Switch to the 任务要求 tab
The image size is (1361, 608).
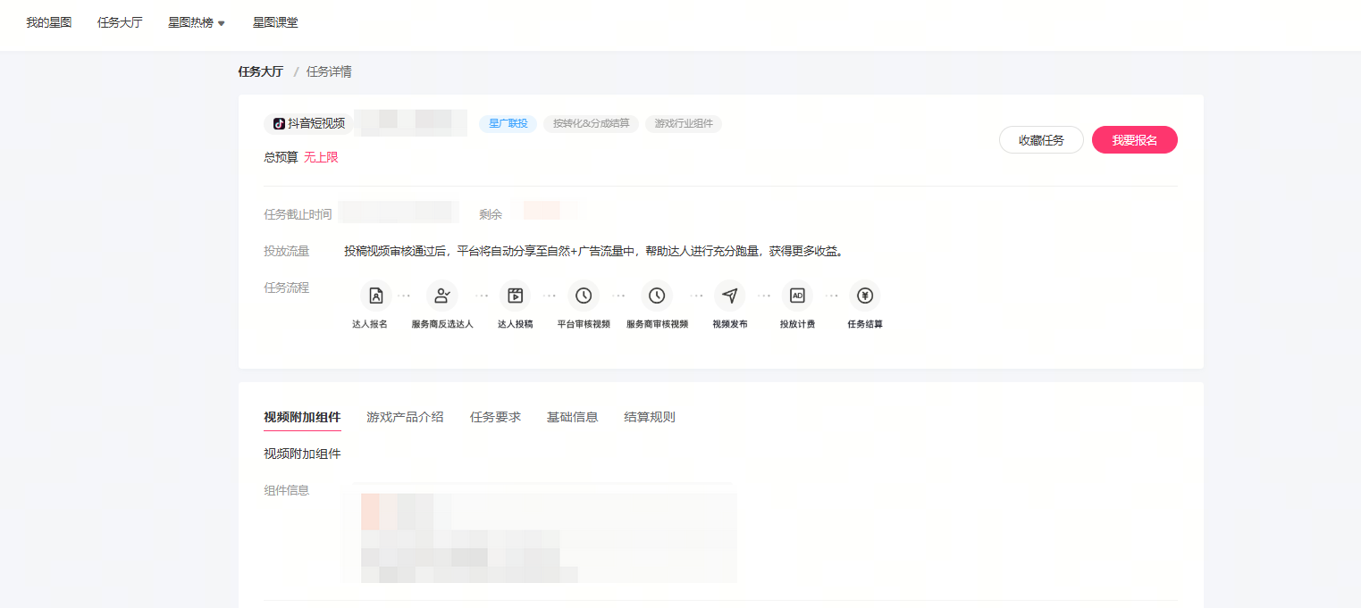pyautogui.click(x=495, y=417)
